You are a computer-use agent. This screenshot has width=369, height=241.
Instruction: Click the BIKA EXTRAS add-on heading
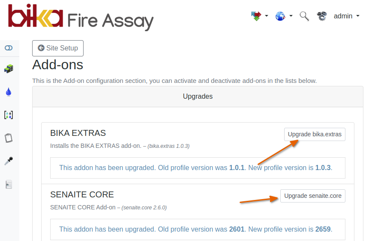(78, 133)
